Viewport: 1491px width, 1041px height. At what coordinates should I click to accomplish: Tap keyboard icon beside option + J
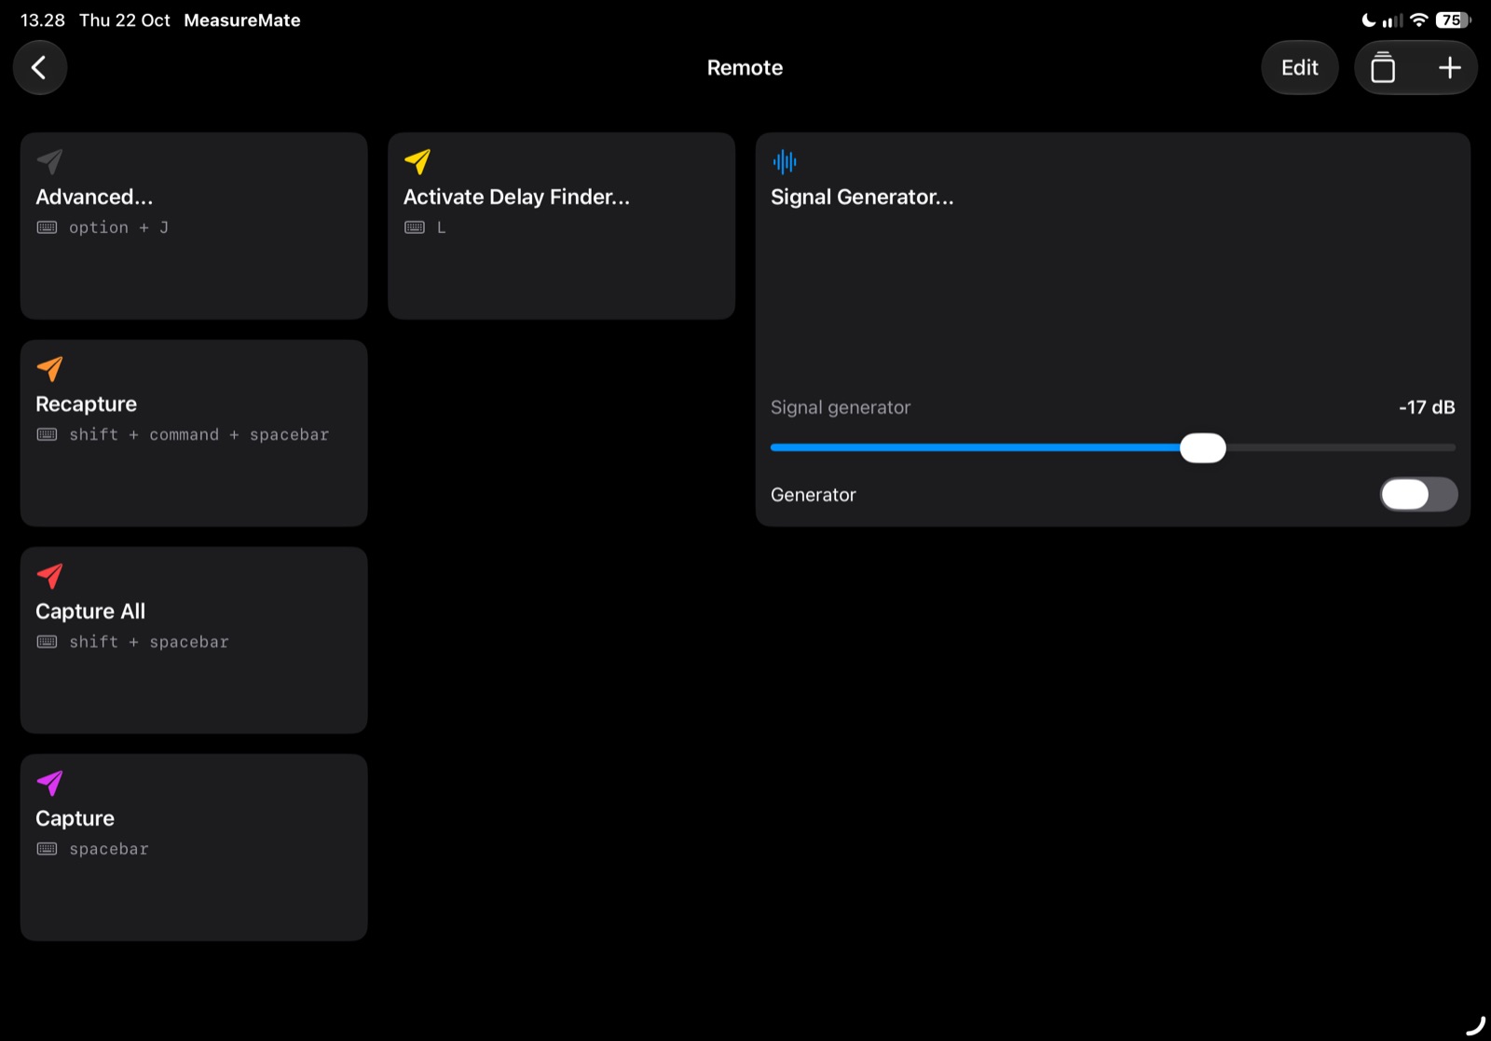(x=47, y=227)
